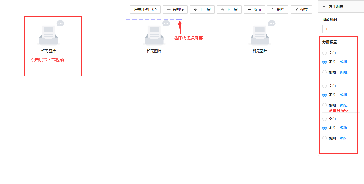Select 视频 radio in third split group
Viewport: 364px width, 184px height.
pos(325,138)
